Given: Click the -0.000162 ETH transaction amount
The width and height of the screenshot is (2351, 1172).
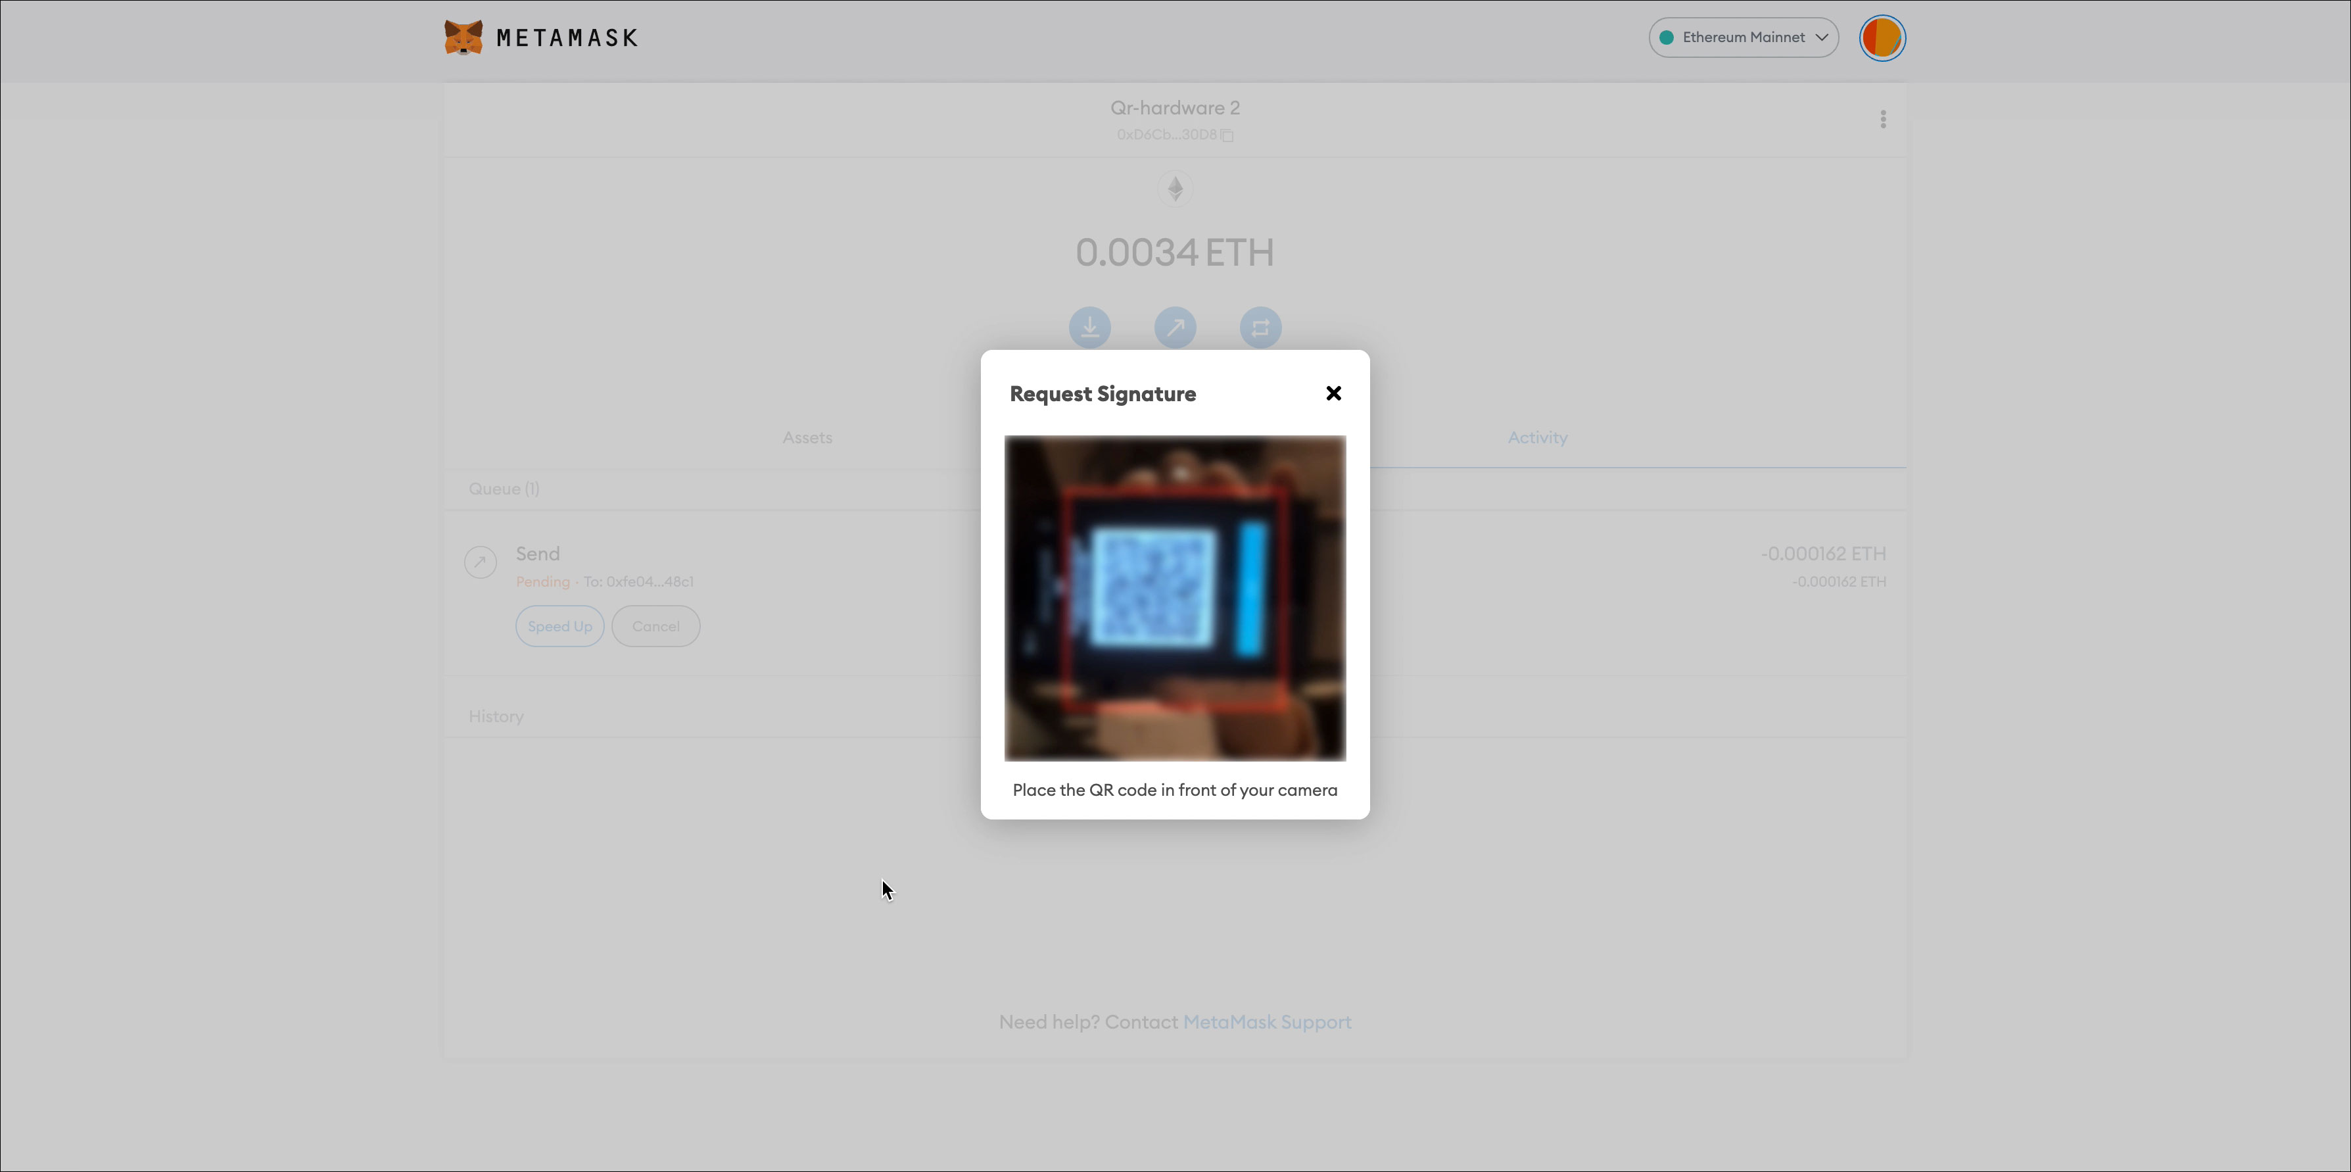Looking at the screenshot, I should (1822, 554).
